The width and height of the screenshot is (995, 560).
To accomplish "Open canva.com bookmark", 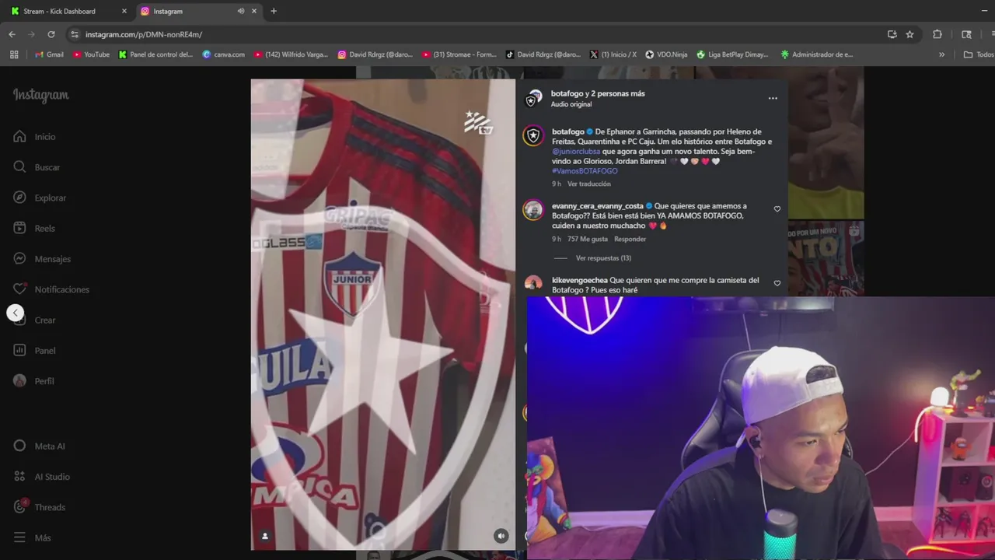I will [x=224, y=54].
